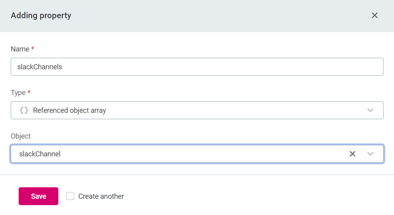Click the gray dialog header bar
This screenshot has width=394, height=215.
[x=218, y=16]
